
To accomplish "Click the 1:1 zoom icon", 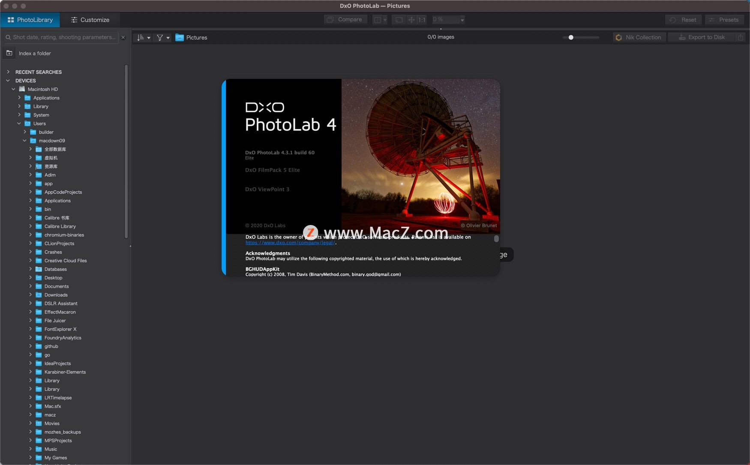I will 422,20.
